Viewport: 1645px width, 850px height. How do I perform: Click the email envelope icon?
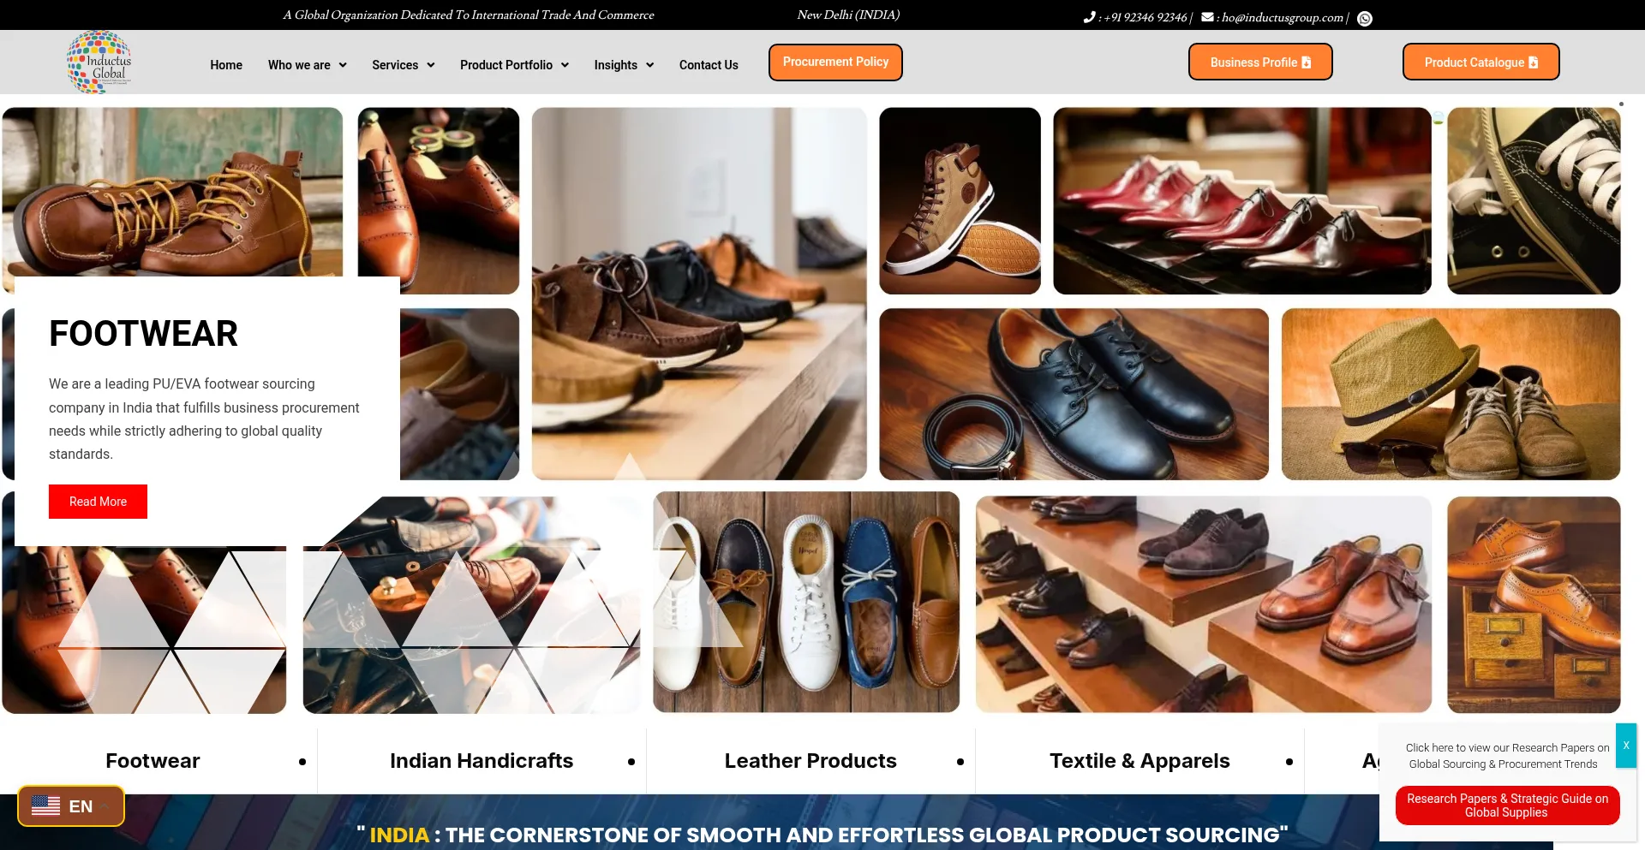point(1207,17)
